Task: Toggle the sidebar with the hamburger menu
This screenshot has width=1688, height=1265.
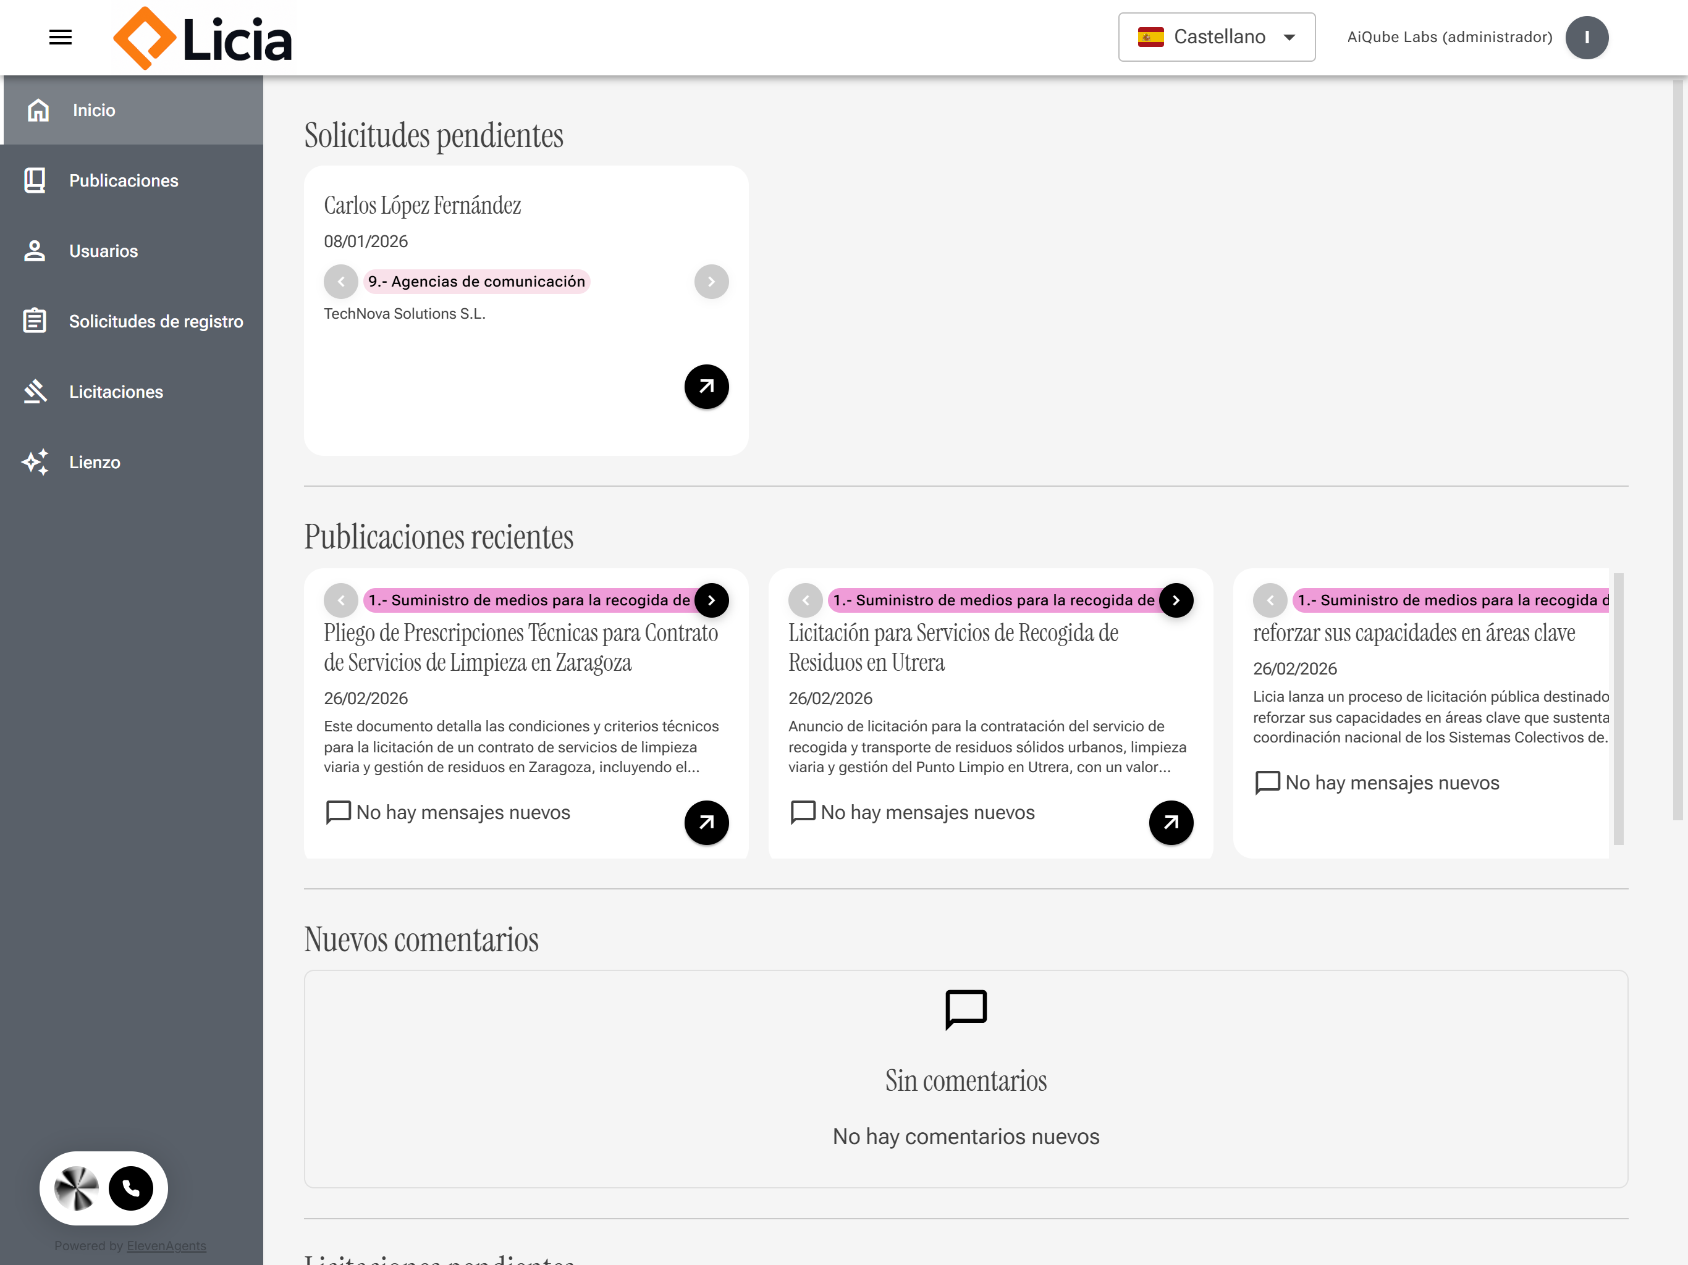Action: point(61,36)
